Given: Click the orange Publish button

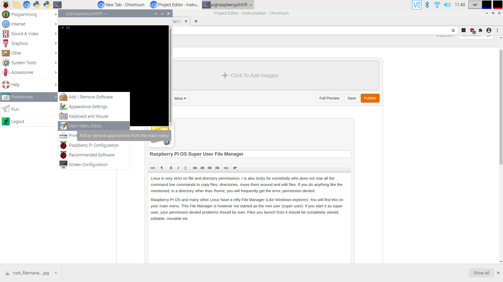Looking at the screenshot, I should coord(370,98).
